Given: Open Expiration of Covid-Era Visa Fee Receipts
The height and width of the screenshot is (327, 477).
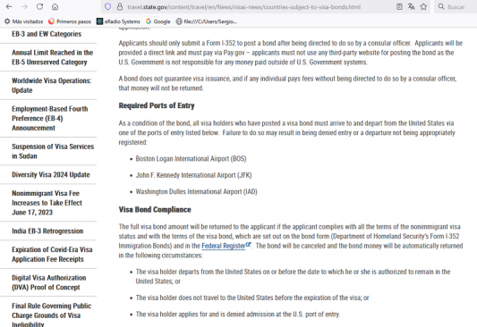Looking at the screenshot, I should (x=52, y=254).
